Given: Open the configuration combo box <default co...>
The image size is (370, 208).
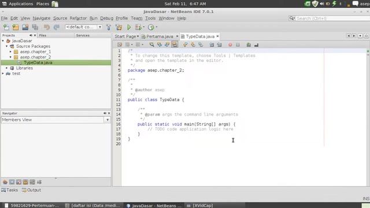Looking at the screenshot, I should click(83, 27).
